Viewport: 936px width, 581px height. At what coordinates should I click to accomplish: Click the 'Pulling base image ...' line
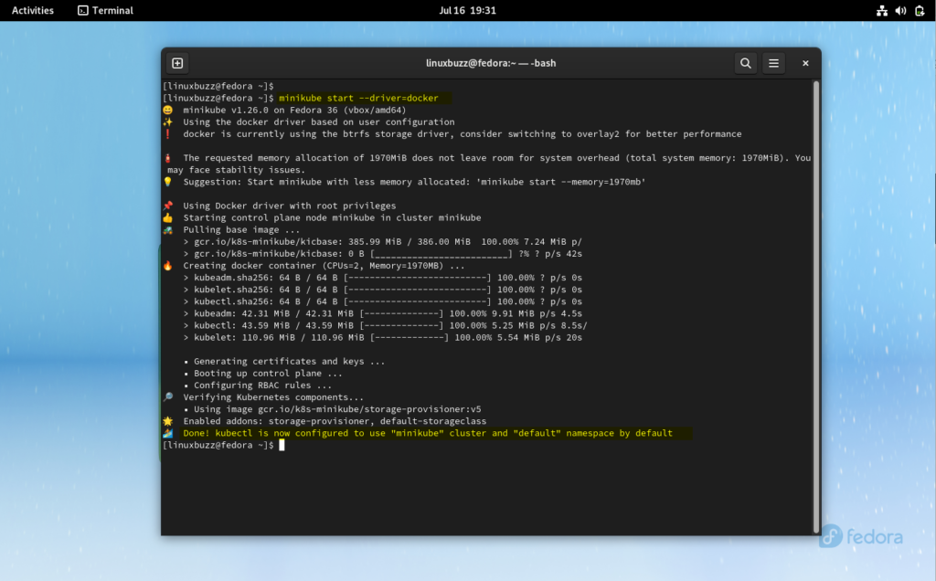point(241,229)
